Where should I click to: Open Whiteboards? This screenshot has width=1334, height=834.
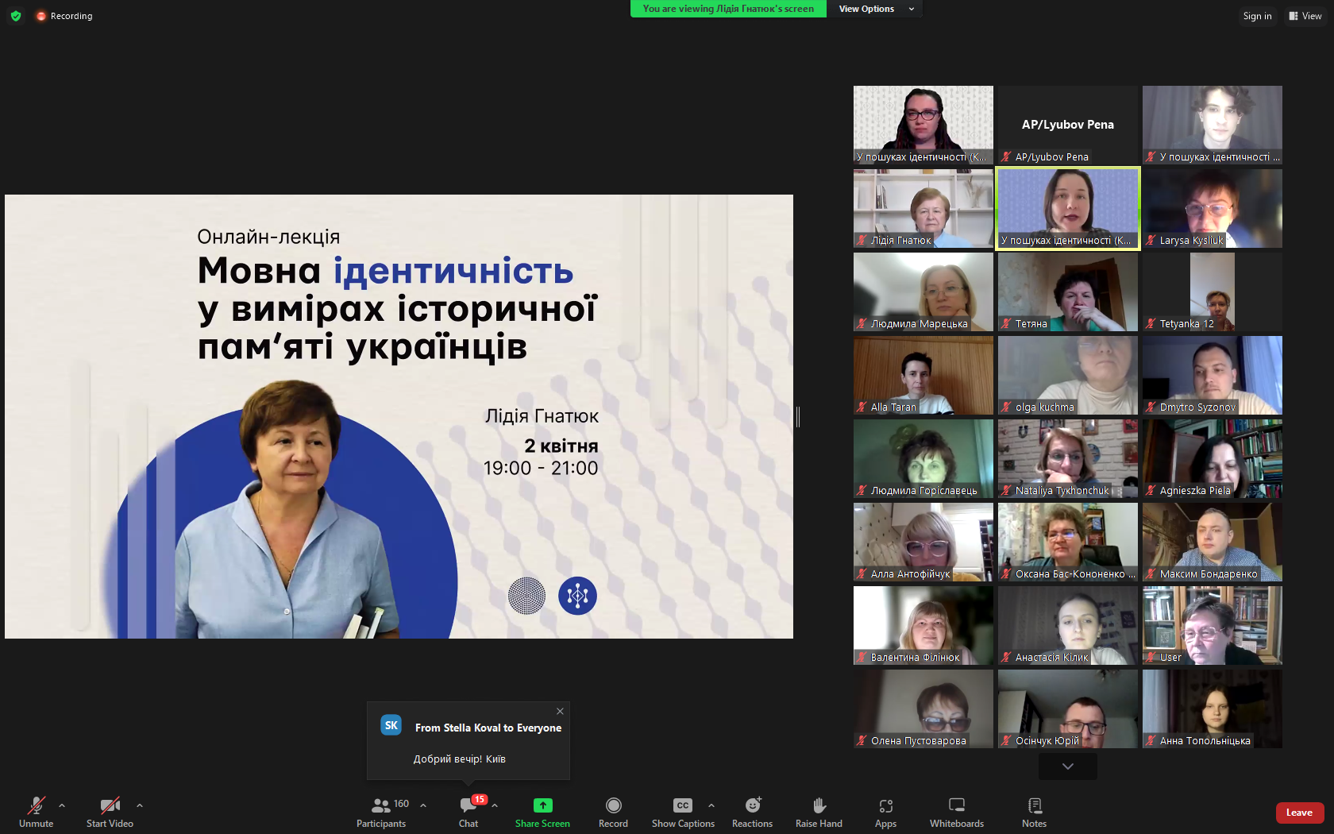tap(956, 811)
